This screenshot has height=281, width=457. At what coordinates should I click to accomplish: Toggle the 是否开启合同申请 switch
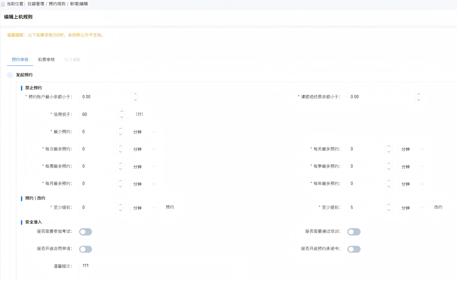pos(85,249)
